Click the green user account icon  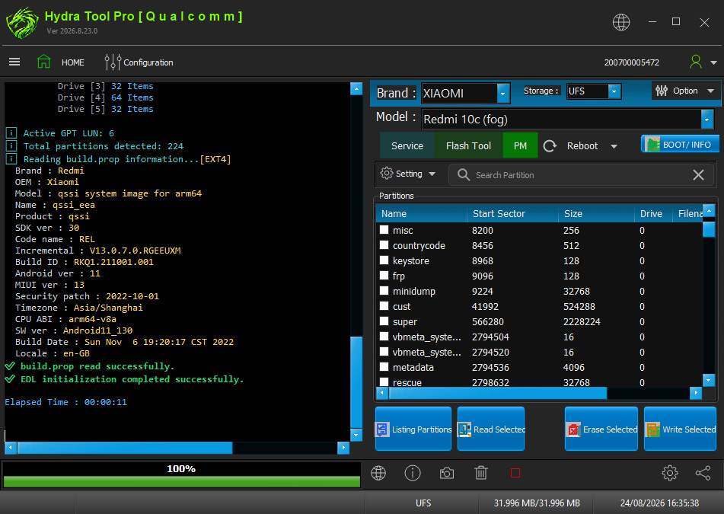(696, 62)
